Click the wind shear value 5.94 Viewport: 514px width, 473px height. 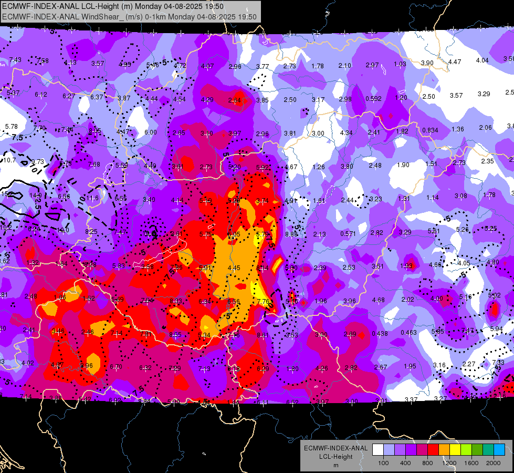point(496,328)
